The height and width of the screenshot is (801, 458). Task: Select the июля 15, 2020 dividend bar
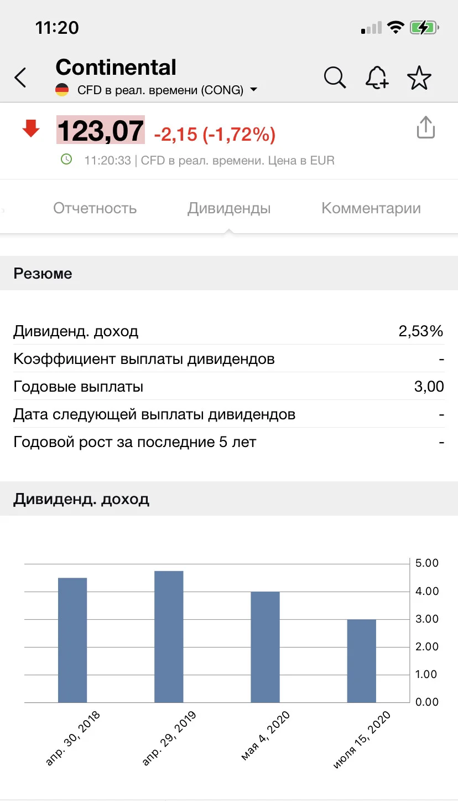[x=362, y=661]
